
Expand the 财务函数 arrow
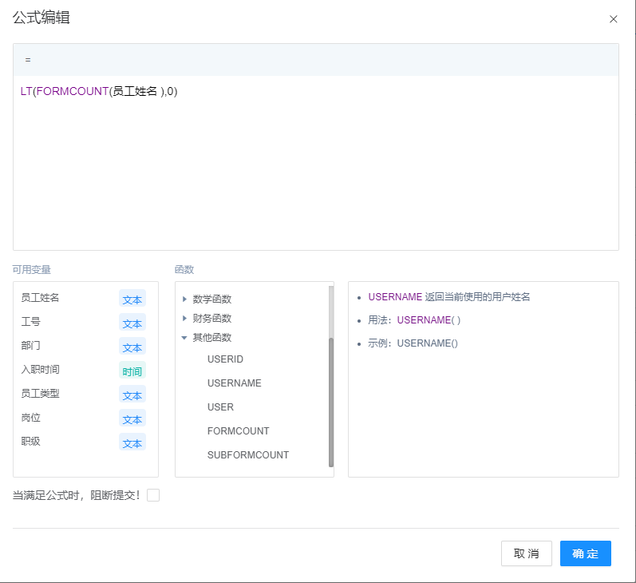click(x=184, y=319)
